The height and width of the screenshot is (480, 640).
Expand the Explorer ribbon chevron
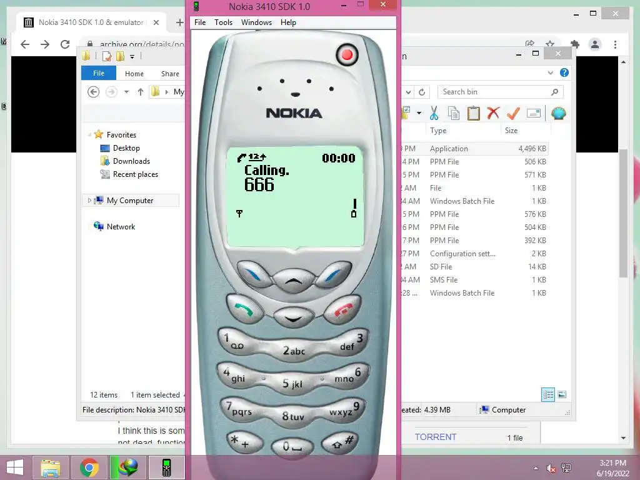(x=550, y=72)
